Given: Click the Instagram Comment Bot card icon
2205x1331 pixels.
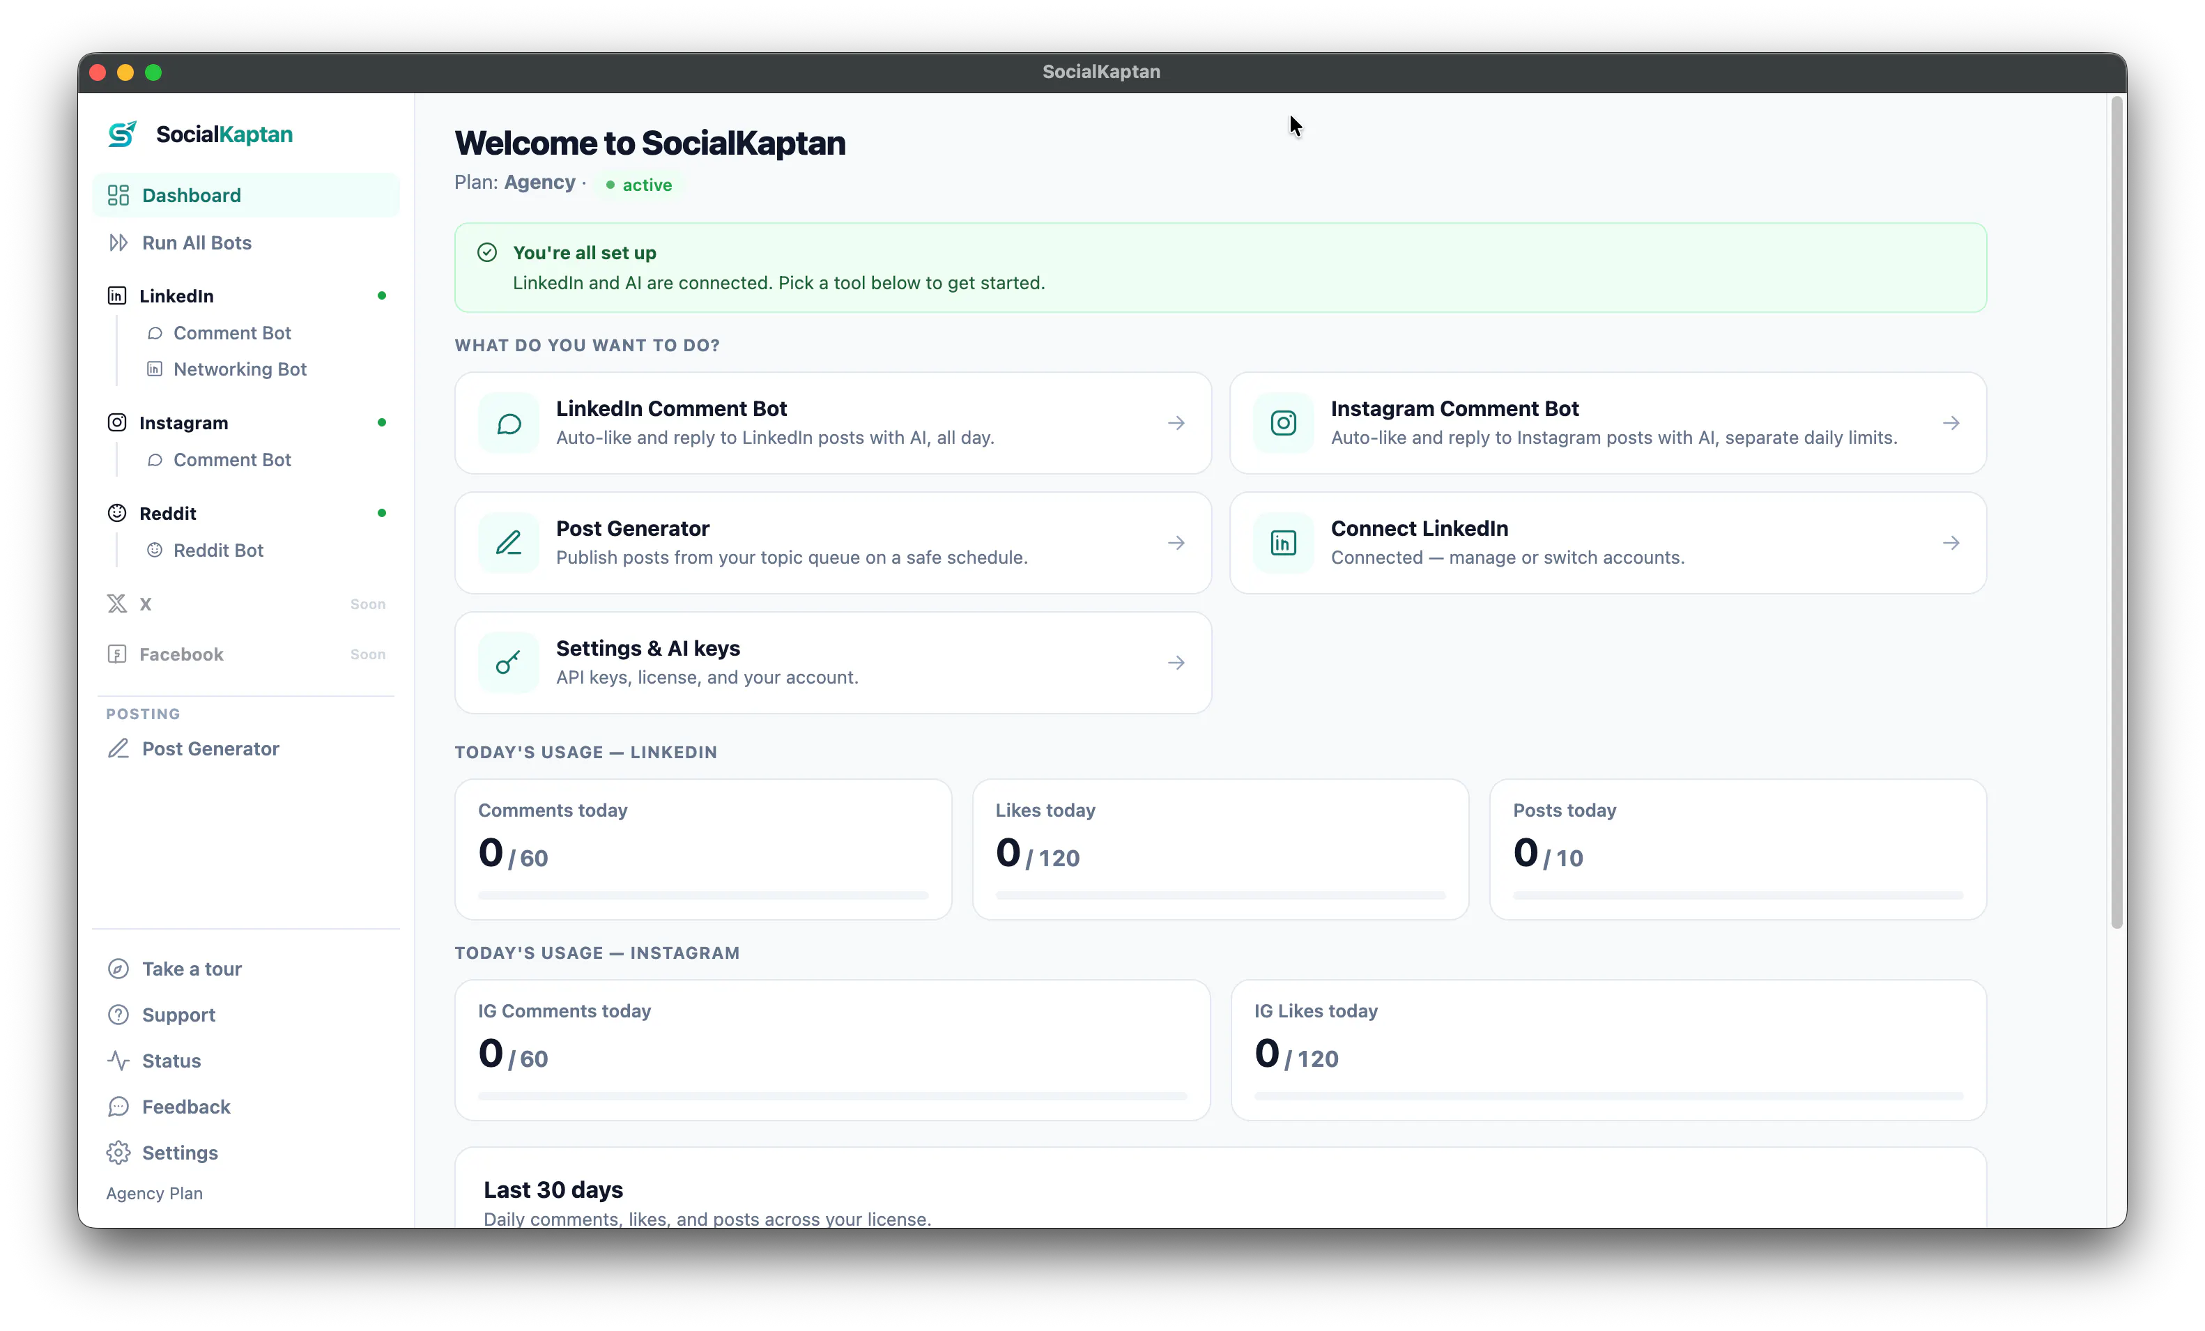Looking at the screenshot, I should 1284,424.
